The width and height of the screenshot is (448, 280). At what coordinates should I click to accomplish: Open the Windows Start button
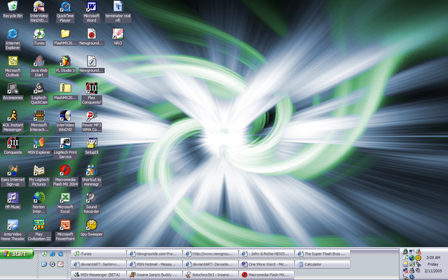(17, 253)
